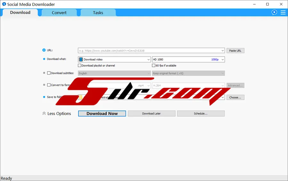The image size is (288, 181).
Task: Click the Paste URL button
Action: tap(235, 51)
